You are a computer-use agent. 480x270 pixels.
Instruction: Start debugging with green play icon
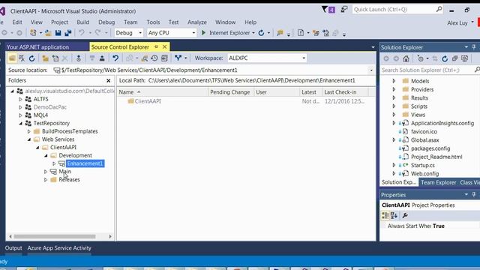click(x=203, y=32)
